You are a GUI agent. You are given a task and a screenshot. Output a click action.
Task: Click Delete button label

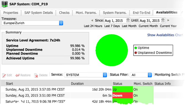coord(43,75)
